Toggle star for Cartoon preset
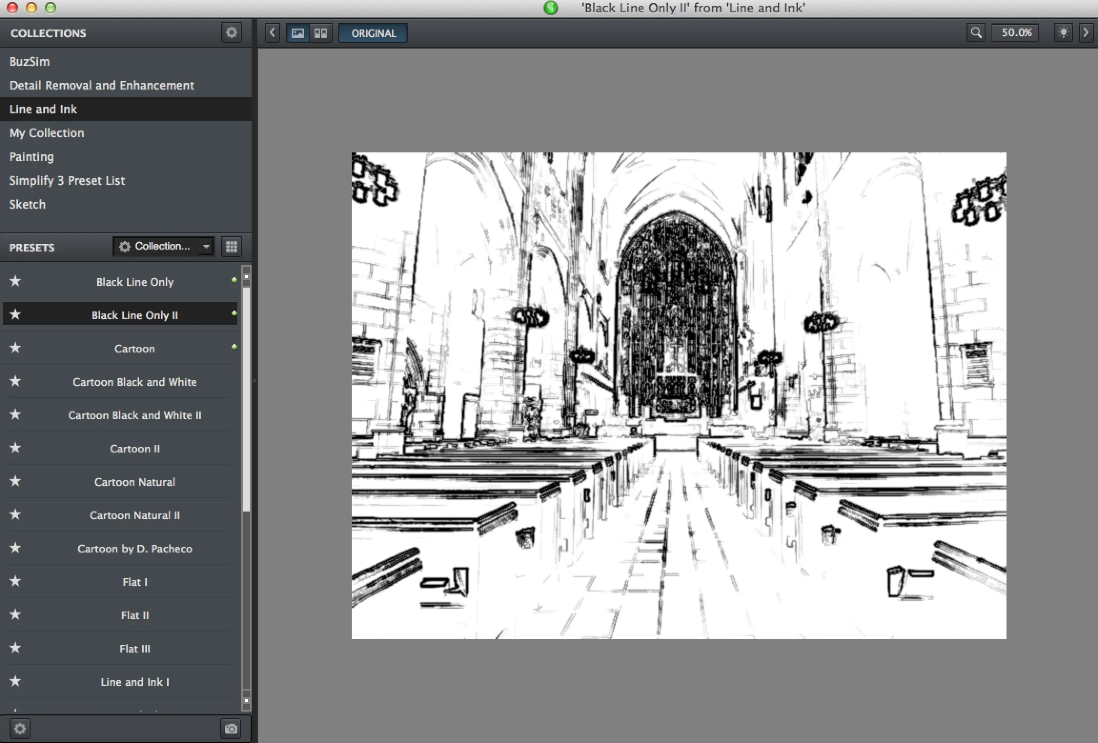 pos(15,348)
